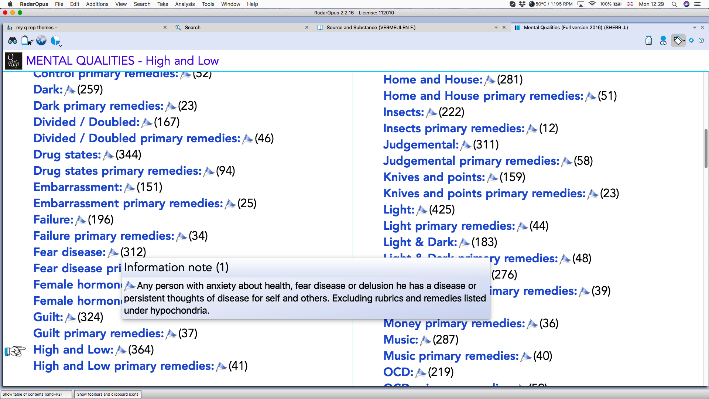Open info flag beside Guilt (324)
The height and width of the screenshot is (399, 709).
tap(70, 317)
